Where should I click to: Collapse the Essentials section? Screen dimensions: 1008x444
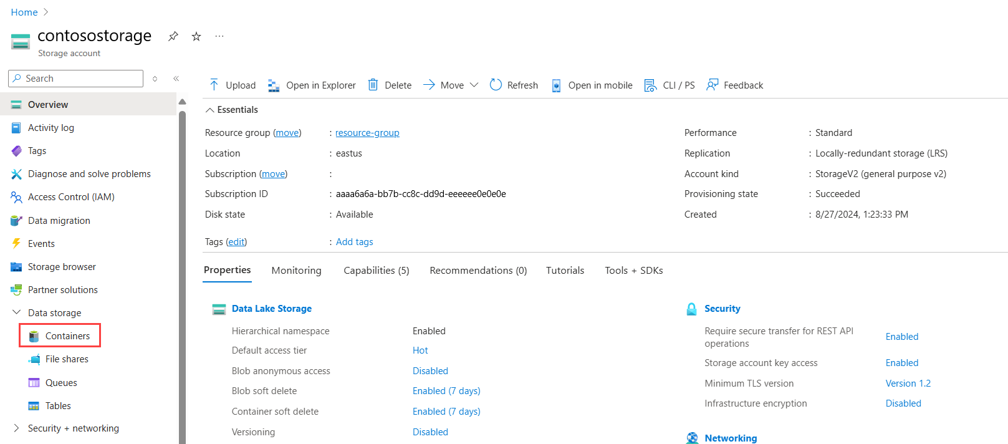[210, 110]
